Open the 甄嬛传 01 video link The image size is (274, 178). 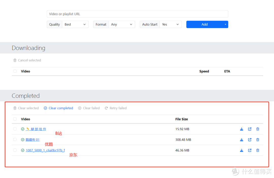pyautogui.click(x=32, y=140)
